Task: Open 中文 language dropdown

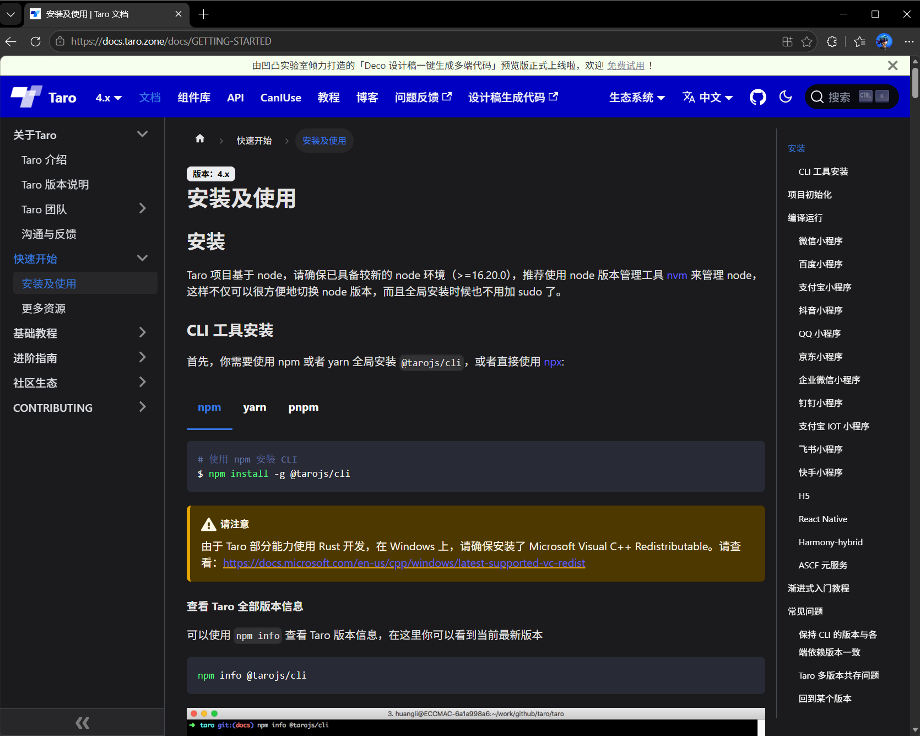Action: 708,98
